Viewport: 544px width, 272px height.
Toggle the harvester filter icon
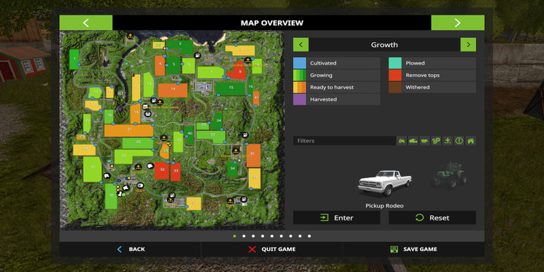click(413, 141)
